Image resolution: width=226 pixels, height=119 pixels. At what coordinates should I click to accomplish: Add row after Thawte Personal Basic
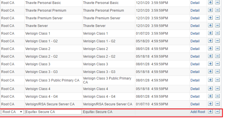[x=210, y=3]
